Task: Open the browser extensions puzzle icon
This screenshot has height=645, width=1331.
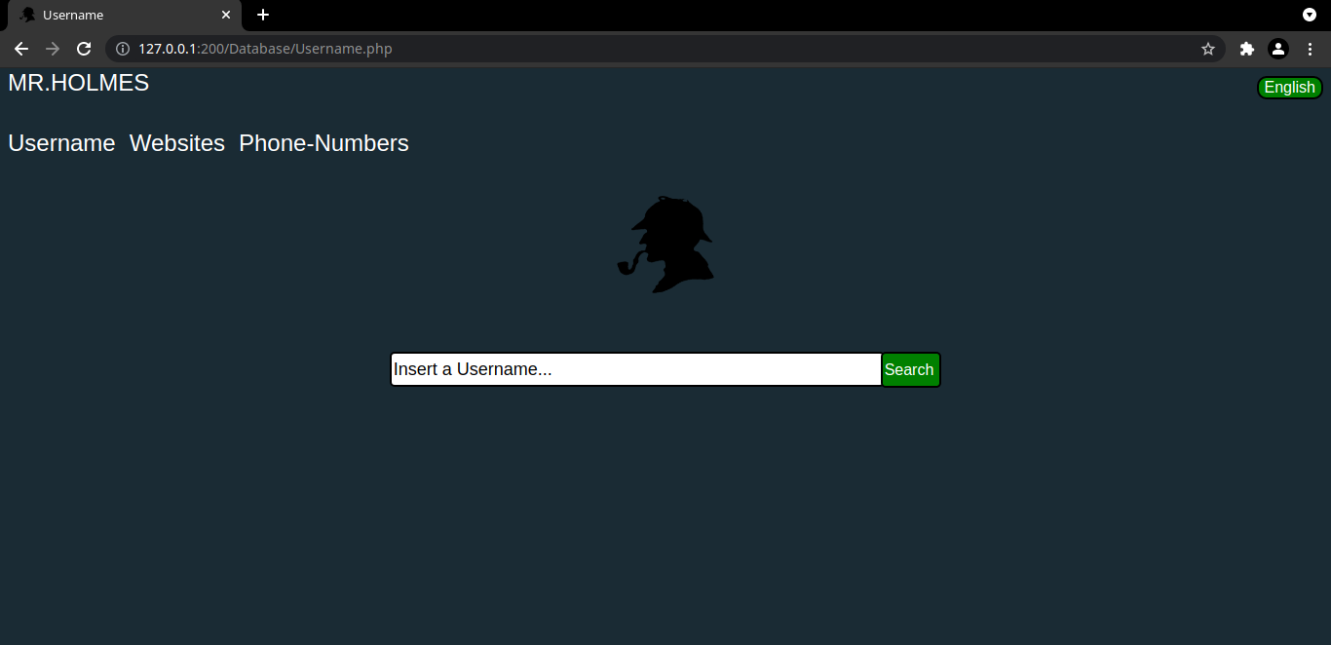Action: 1246,49
